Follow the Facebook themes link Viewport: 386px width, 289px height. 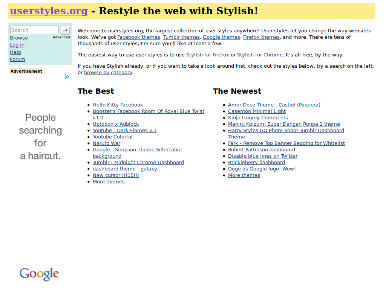[x=139, y=37]
